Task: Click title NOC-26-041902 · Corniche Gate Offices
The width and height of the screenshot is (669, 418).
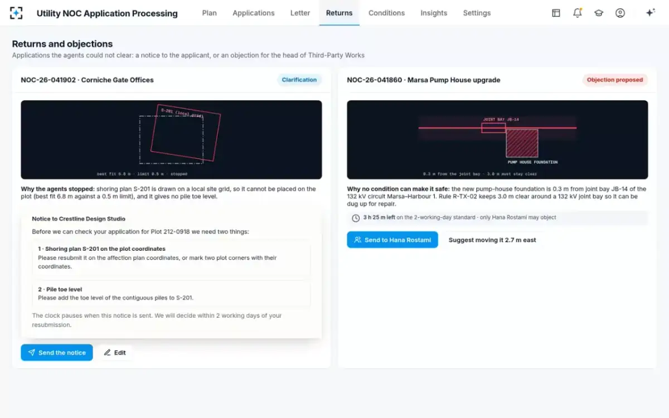Action: pos(87,80)
